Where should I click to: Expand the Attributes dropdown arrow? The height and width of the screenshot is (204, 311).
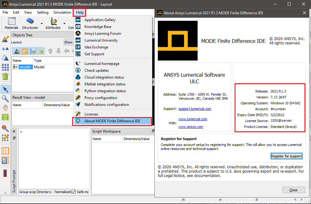(65, 23)
